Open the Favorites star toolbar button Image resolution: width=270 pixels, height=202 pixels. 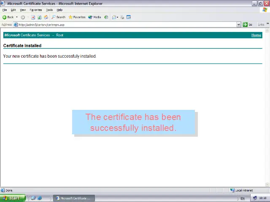[77, 17]
